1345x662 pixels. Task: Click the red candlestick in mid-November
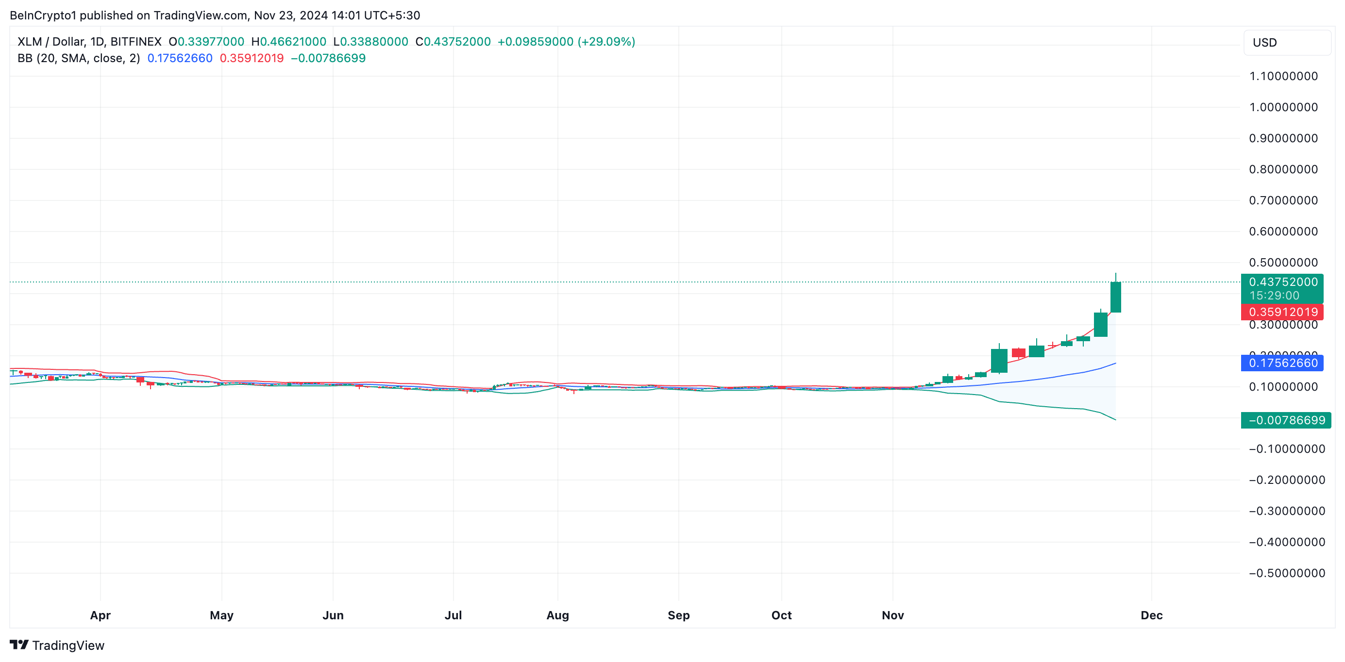(x=1018, y=353)
